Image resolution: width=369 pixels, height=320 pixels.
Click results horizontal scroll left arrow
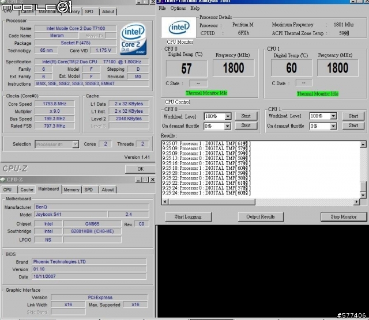click(x=165, y=201)
